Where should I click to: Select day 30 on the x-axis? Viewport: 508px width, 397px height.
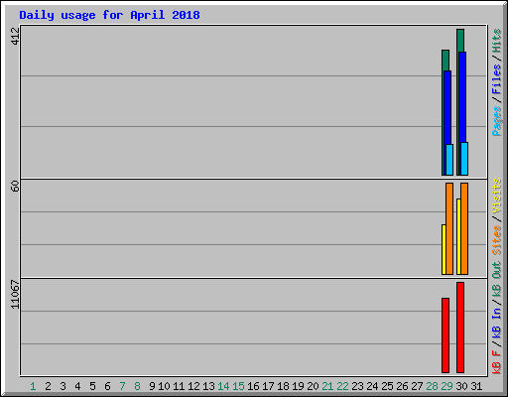pyautogui.click(x=461, y=386)
